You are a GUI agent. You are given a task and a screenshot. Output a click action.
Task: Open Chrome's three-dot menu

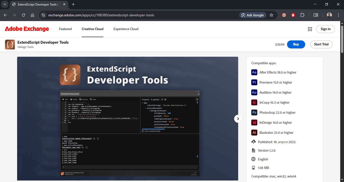pyautogui.click(x=338, y=15)
